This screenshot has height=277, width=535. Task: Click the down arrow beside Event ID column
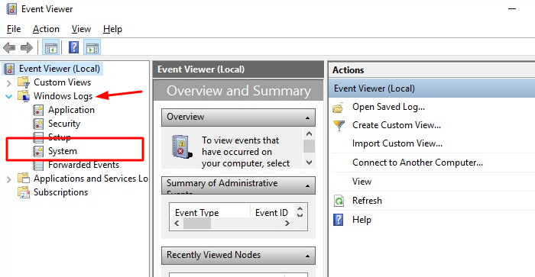300,215
